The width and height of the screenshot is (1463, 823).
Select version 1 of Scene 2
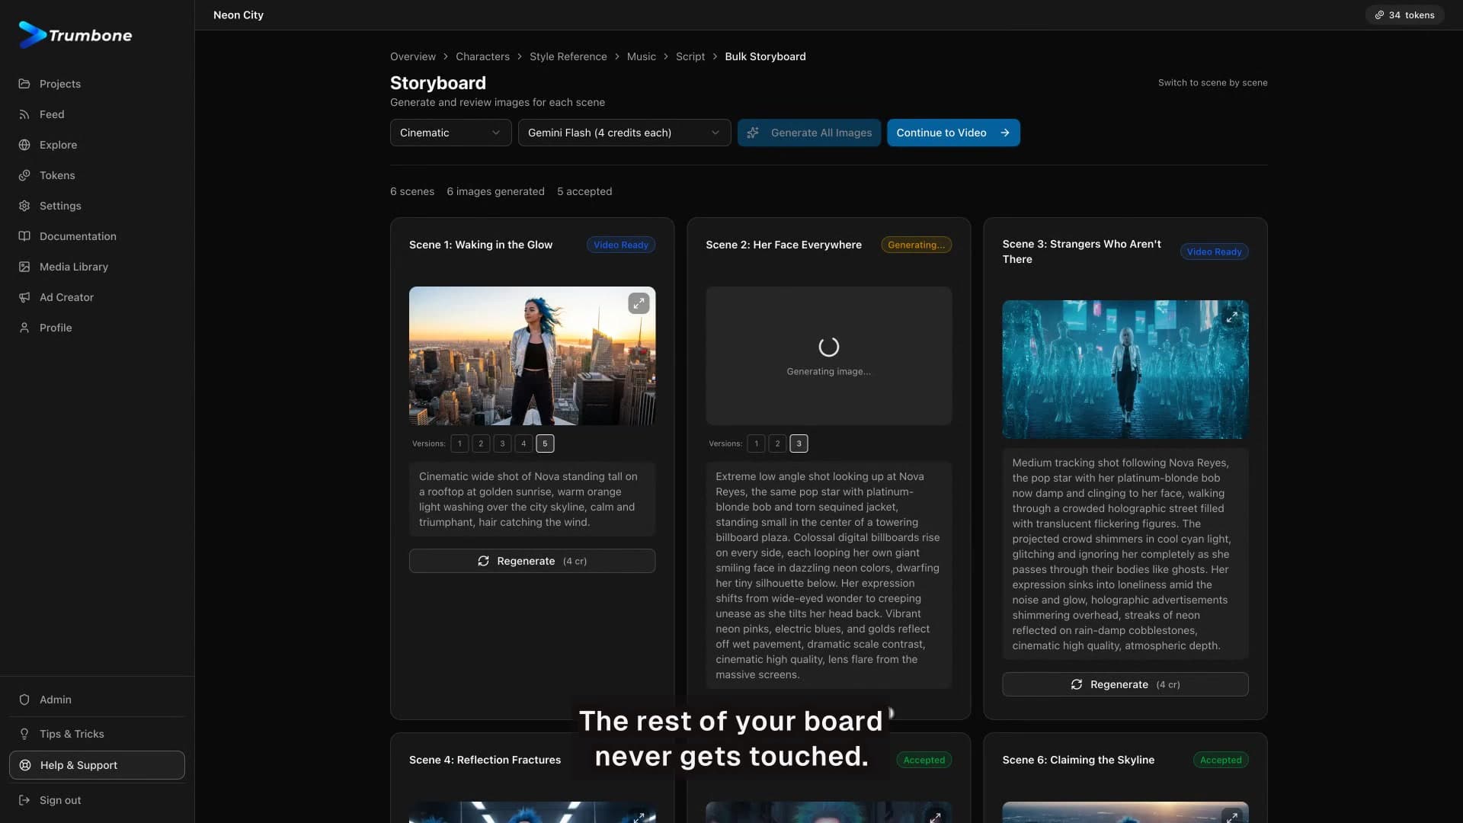tap(756, 444)
